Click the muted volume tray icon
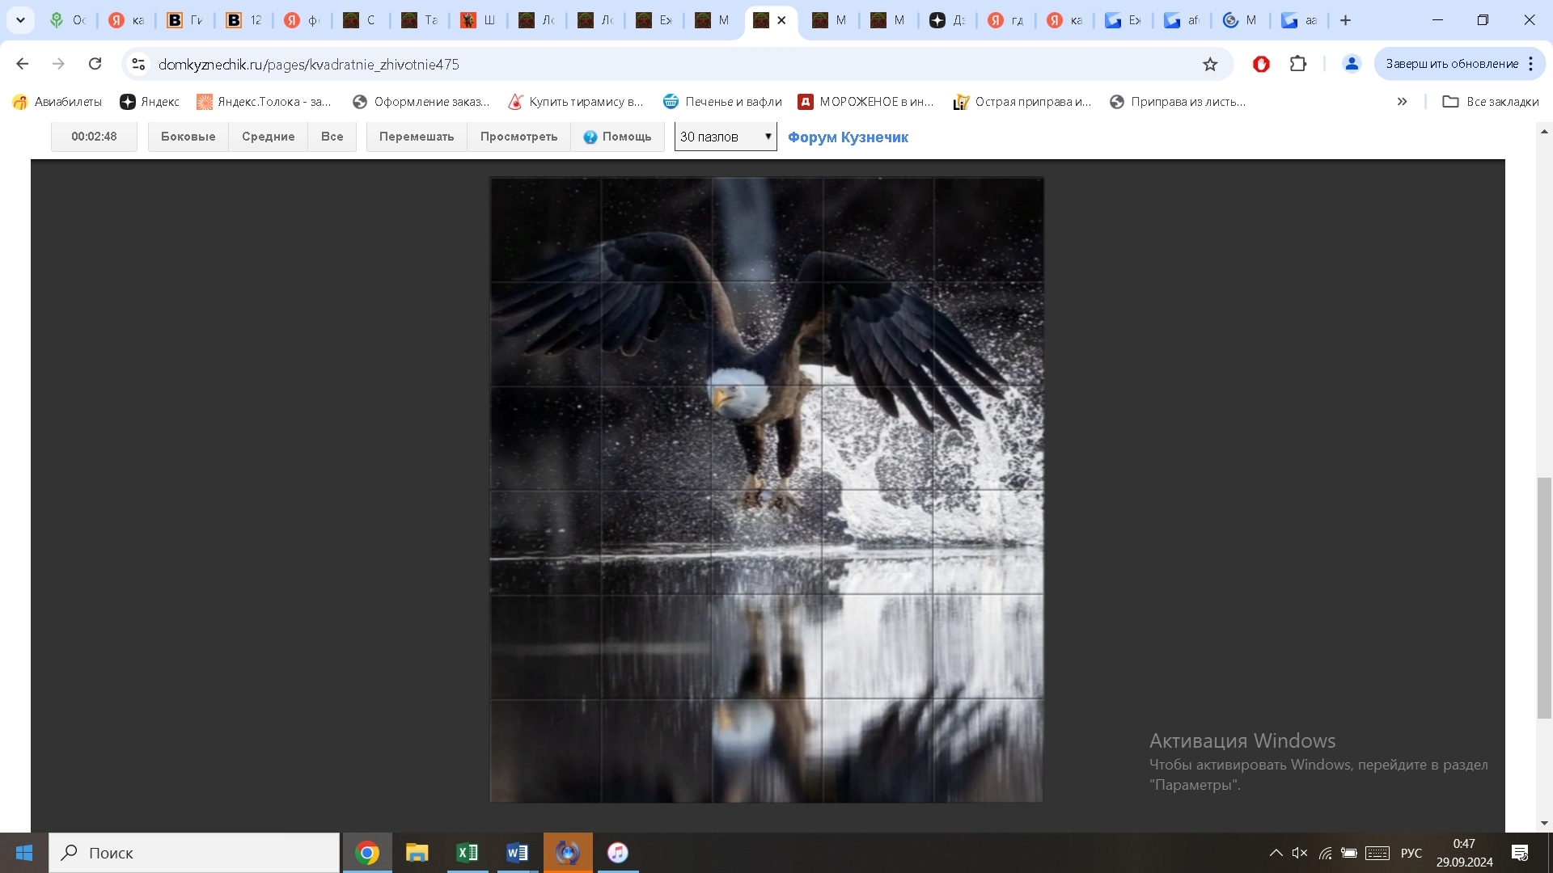This screenshot has width=1553, height=873. (x=1300, y=853)
